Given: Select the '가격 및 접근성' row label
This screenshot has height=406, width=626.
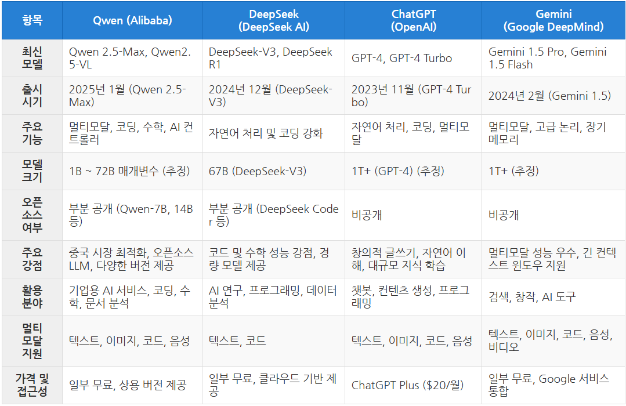Looking at the screenshot, I should point(32,385).
